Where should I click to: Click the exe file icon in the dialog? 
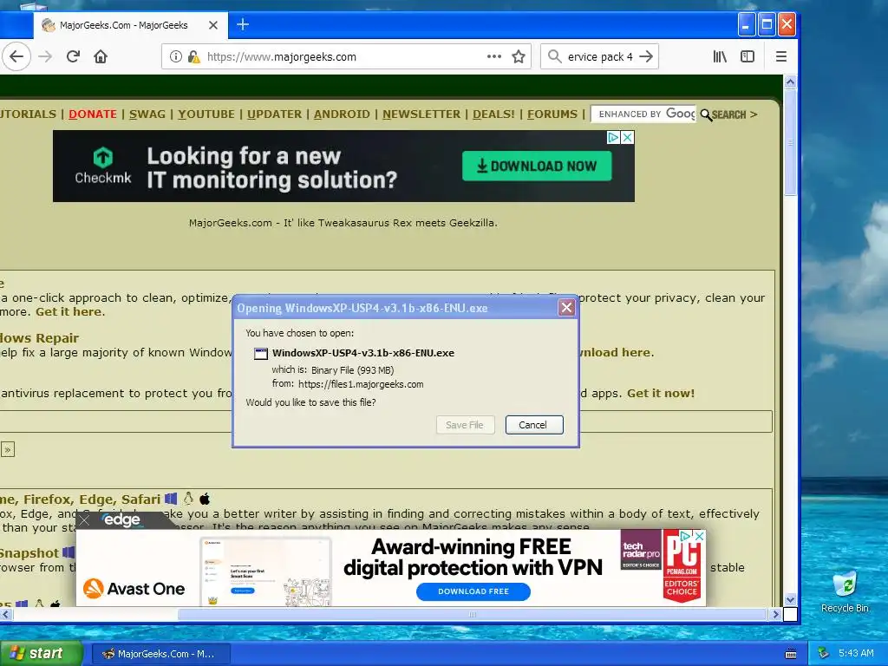coord(260,354)
